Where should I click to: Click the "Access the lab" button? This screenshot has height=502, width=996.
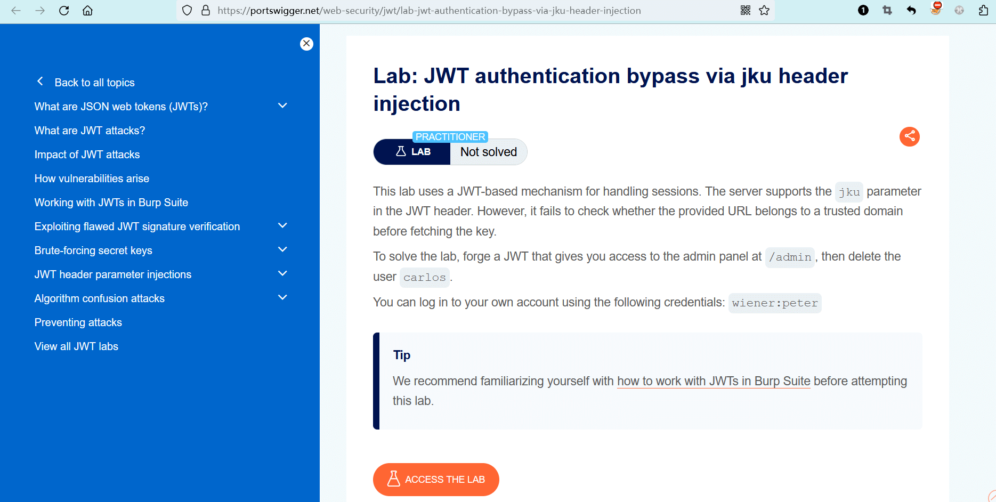(436, 479)
